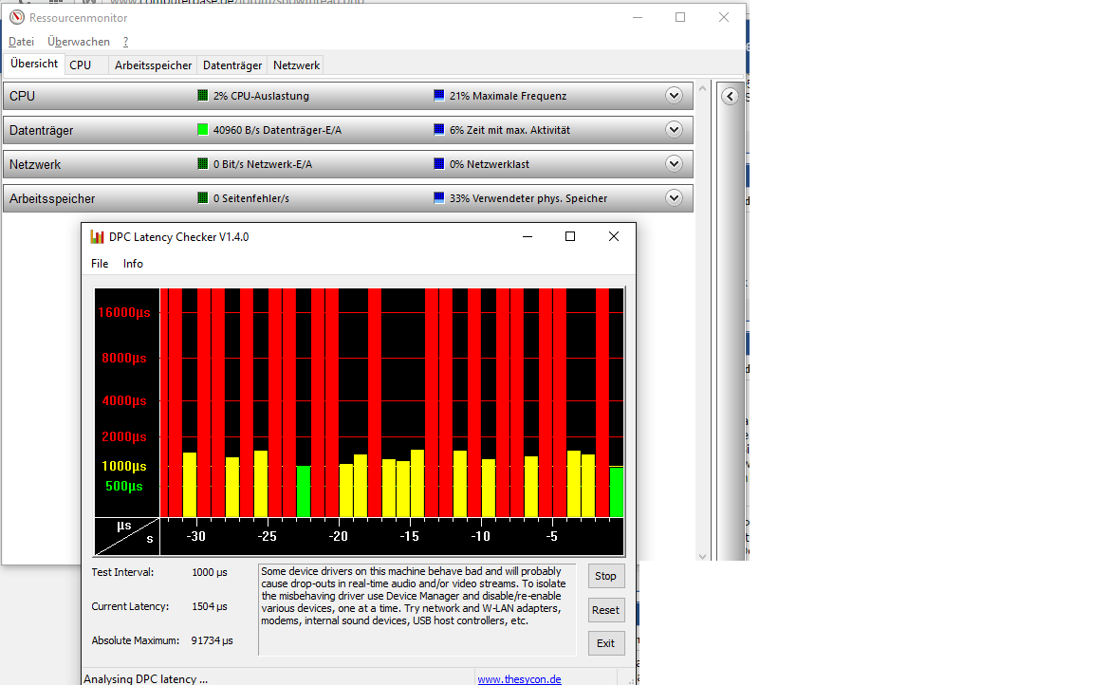Click green swatch next to 0 Seitenfehler/s
The image size is (1093, 685).
[x=203, y=198]
